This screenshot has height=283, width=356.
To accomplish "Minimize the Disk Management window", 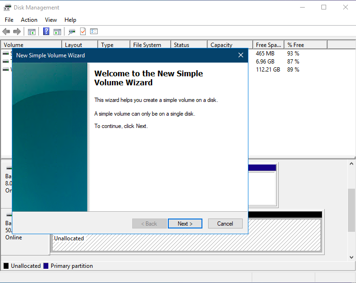I will (302, 7).
